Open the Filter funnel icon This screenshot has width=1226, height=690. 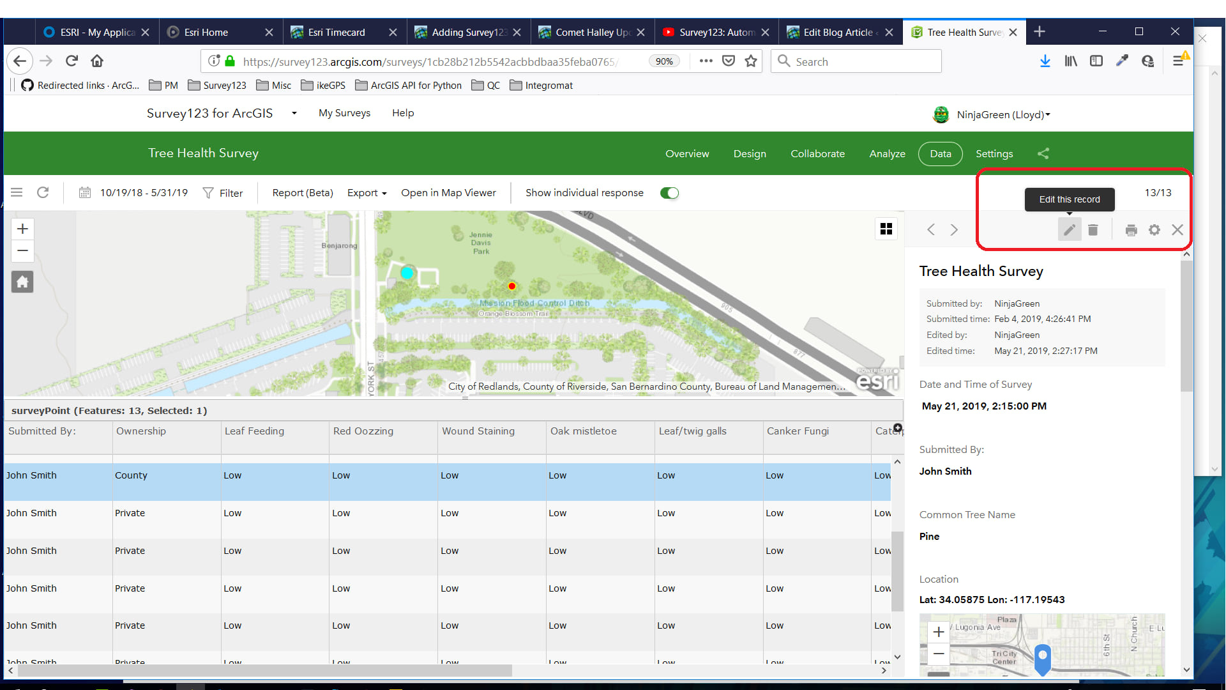click(x=223, y=192)
